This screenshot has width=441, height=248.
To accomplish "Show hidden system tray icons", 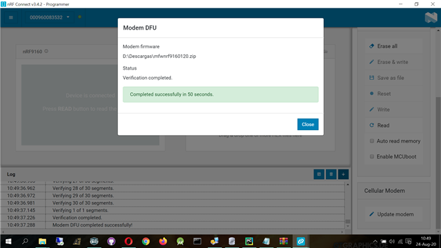I will (375, 241).
